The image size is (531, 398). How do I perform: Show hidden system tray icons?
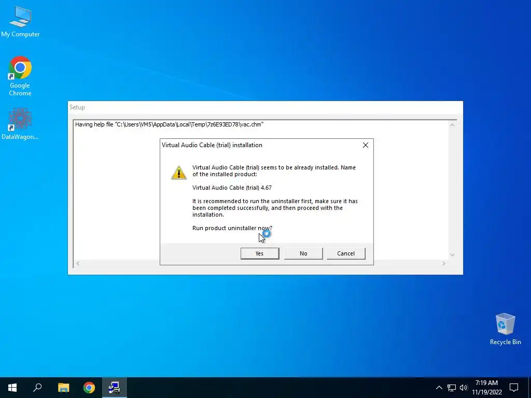439,388
